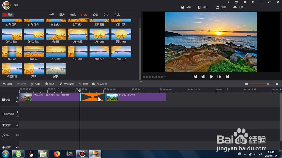
Task: Export the video with 导出
Action: point(221,7)
